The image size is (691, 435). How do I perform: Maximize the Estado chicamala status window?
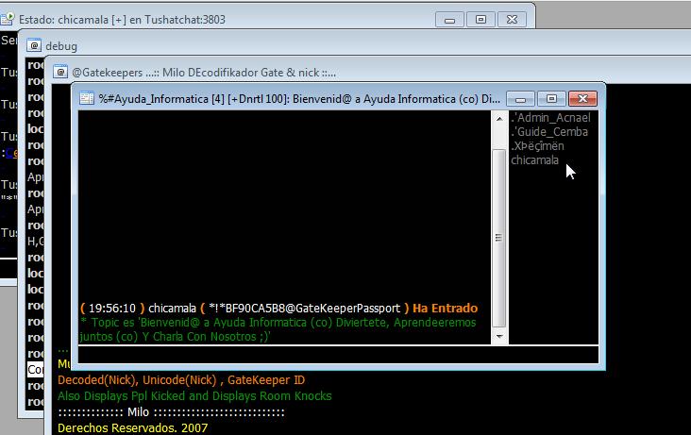480,20
